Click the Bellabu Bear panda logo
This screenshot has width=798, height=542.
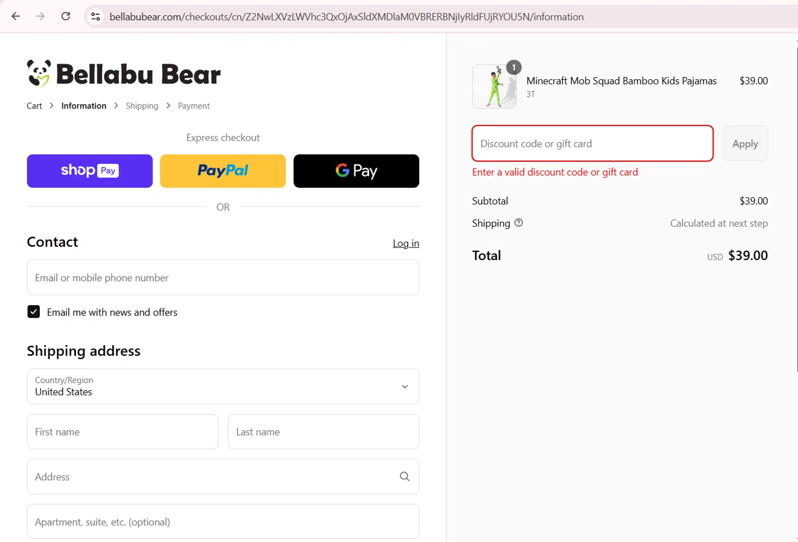pos(123,73)
